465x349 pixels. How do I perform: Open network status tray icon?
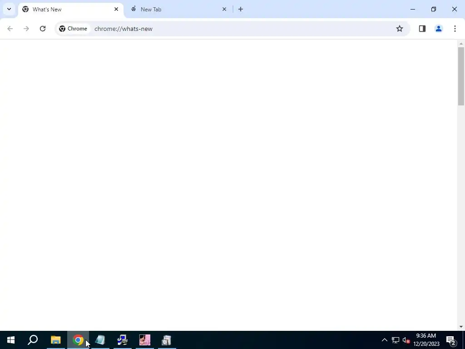click(396, 340)
